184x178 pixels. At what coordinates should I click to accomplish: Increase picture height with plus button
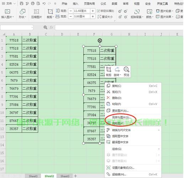tap(93, 11)
